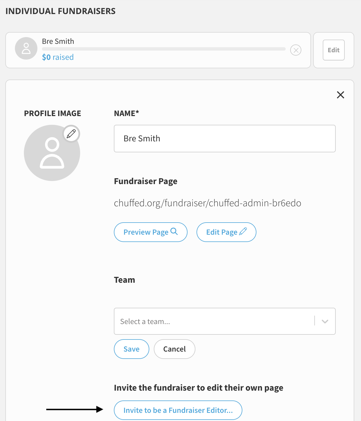Click the Edit Page button
This screenshot has height=421, width=361.
coord(226,232)
